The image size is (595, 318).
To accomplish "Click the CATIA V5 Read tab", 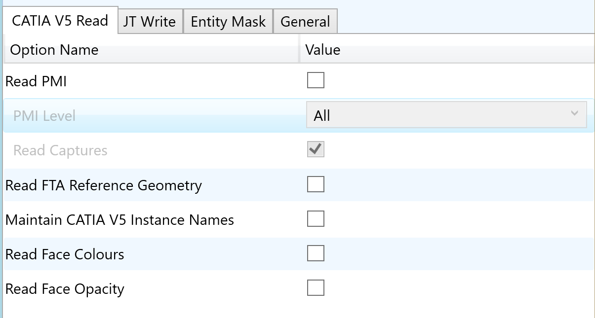I will point(60,21).
